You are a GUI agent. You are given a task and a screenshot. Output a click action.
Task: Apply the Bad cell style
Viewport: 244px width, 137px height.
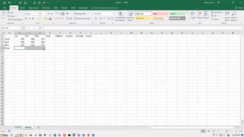[161, 14]
